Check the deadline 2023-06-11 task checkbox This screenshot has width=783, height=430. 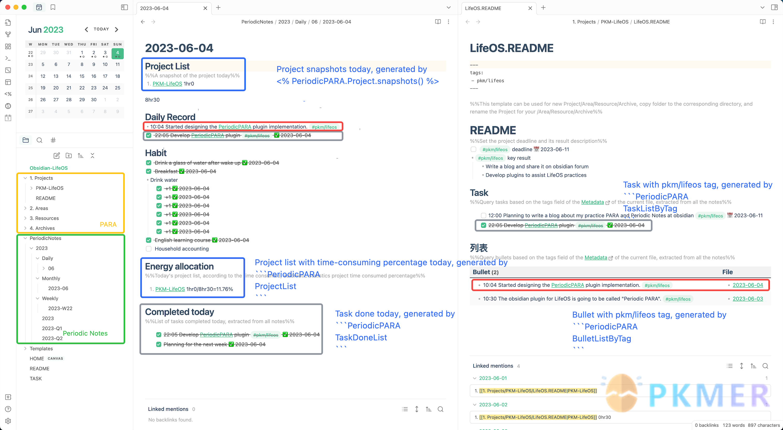tap(473, 149)
